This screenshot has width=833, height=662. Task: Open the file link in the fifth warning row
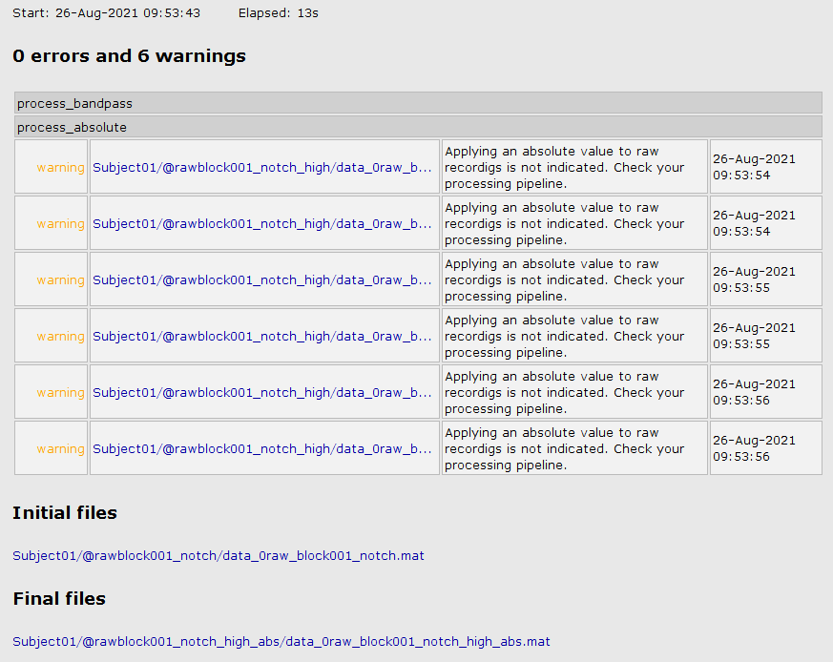coord(262,393)
